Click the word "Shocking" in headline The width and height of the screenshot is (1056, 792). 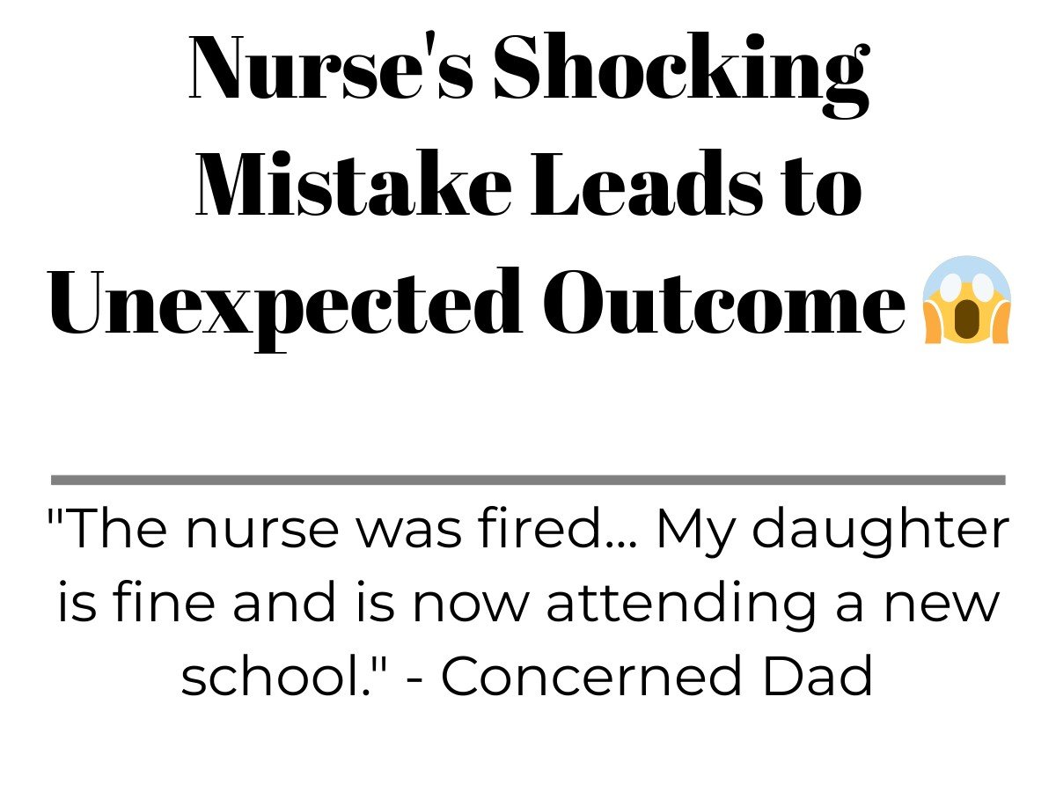point(681,75)
